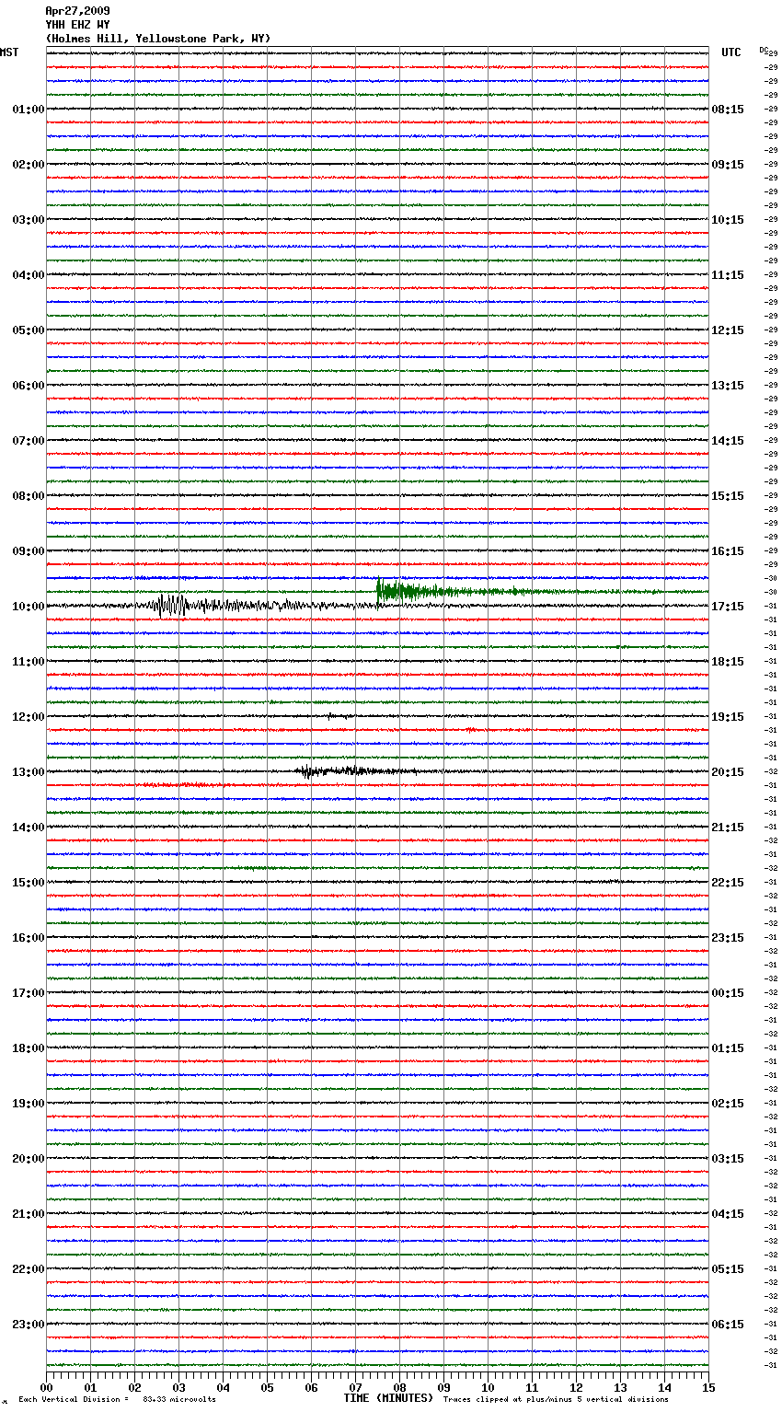Click the 11:15 UTC time label

(x=728, y=275)
